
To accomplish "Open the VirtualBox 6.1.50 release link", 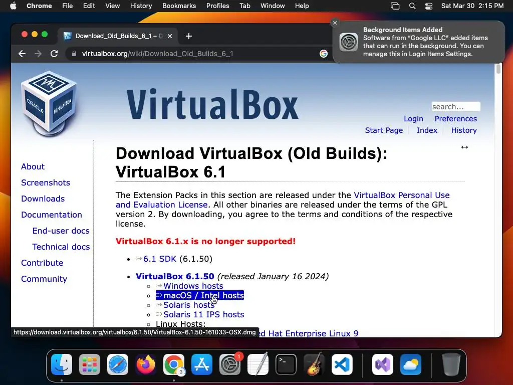I will pos(175,276).
